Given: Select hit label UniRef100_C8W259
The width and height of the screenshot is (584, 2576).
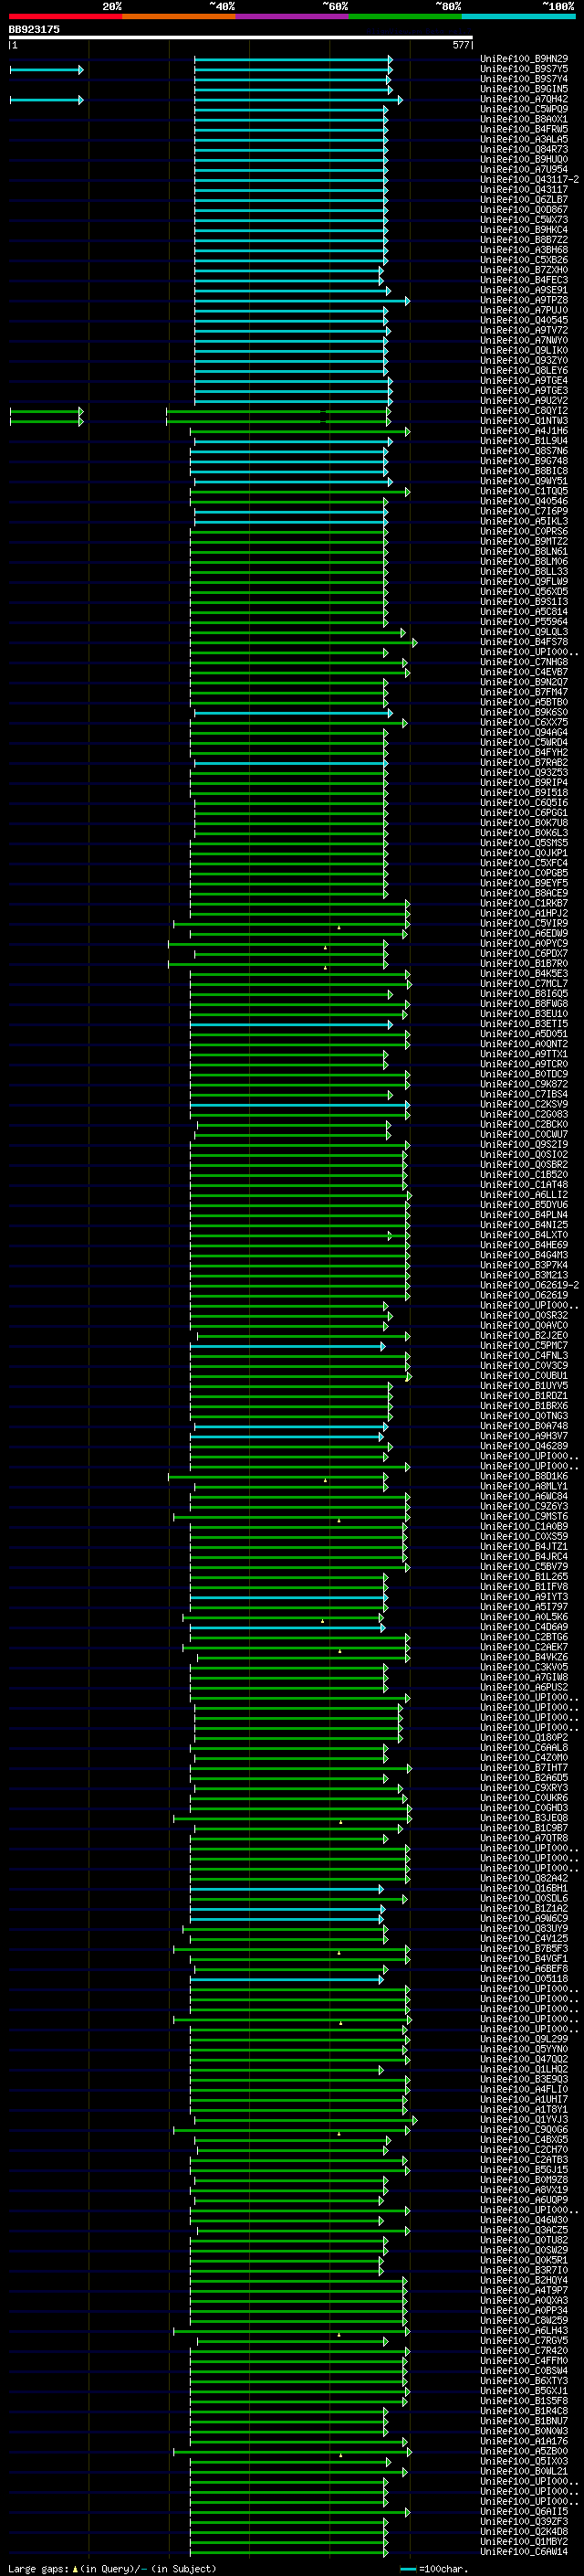Looking at the screenshot, I should tap(524, 2320).
